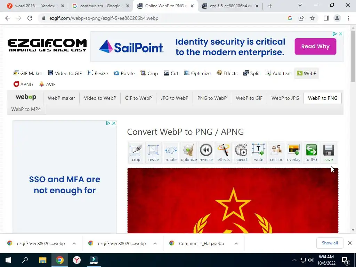Open the Rotate menu item
This screenshot has height=267, width=356.
point(124,73)
